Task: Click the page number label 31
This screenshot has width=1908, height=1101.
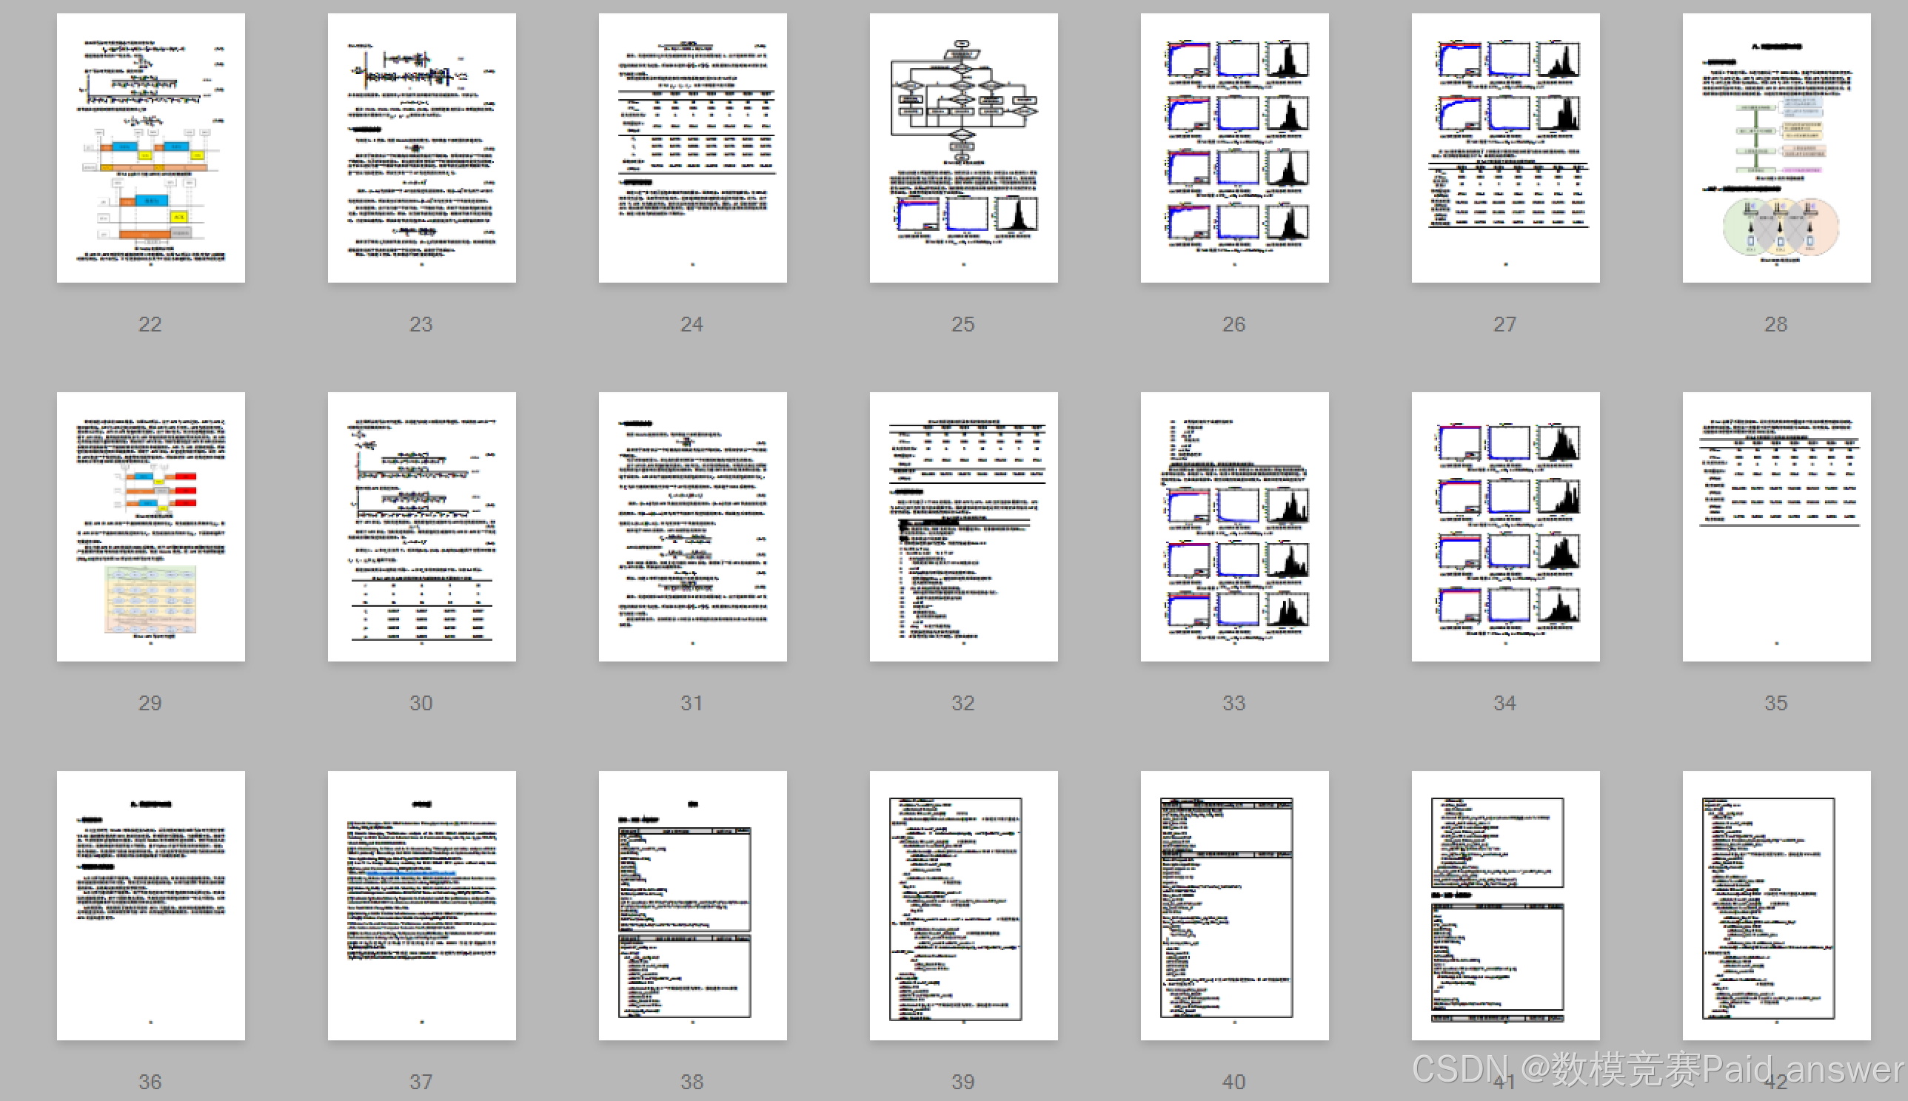Action: click(x=692, y=703)
